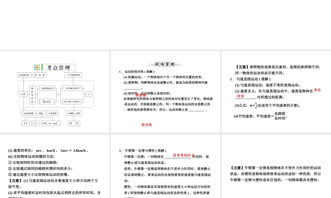Select the 考点管理 heading banner
Screen dimensions: 331x198
55,67
